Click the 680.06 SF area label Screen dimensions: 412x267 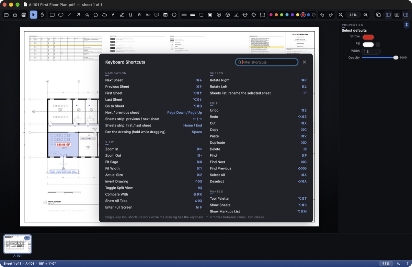tap(64, 145)
